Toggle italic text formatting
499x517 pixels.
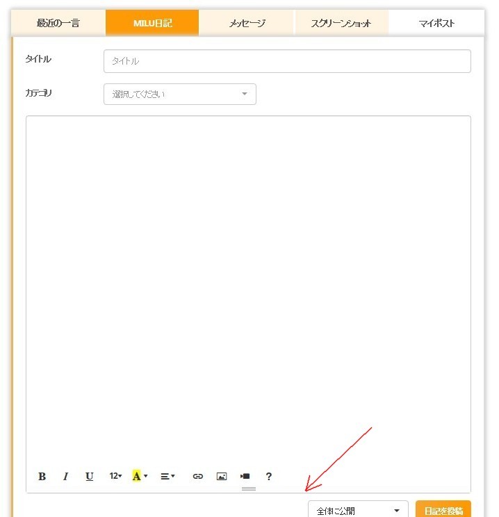tap(65, 477)
